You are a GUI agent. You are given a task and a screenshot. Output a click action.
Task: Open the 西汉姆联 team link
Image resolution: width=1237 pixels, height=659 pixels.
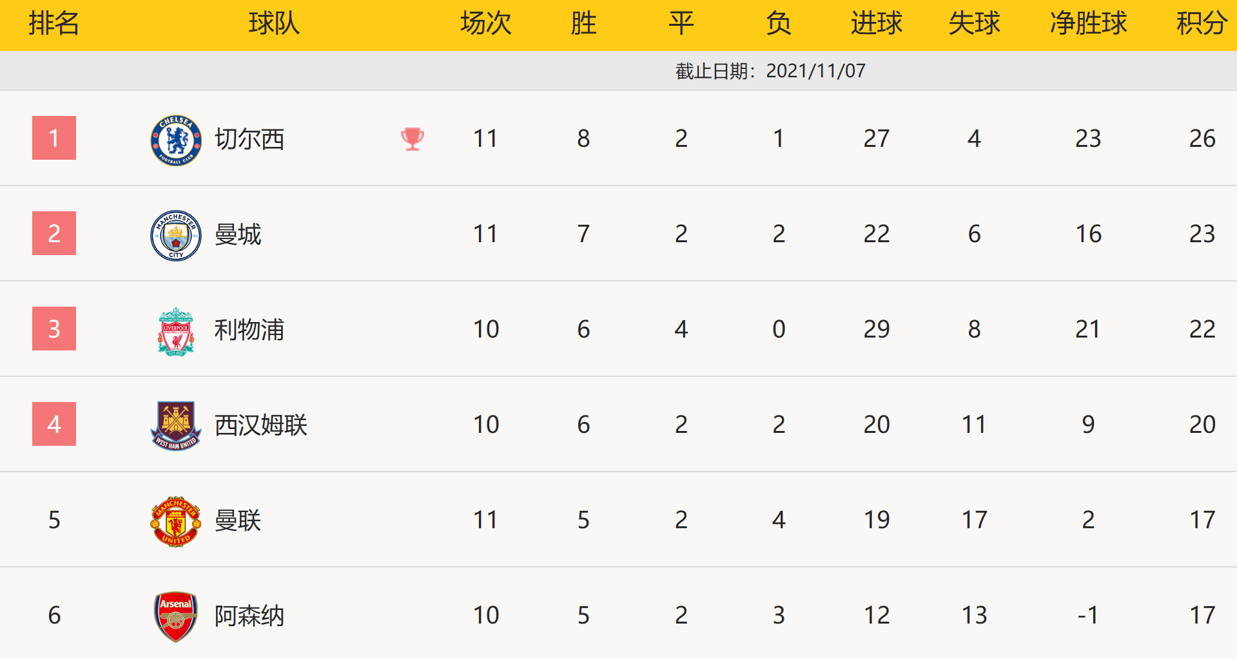pos(261,425)
